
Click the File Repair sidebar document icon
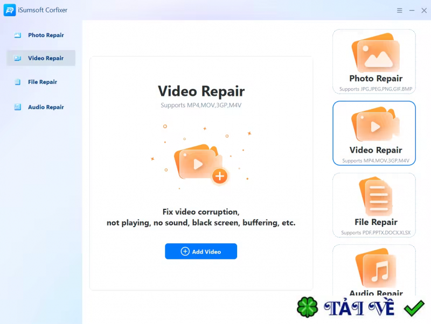point(18,82)
